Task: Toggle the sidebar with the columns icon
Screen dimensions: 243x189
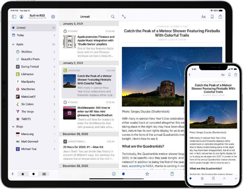Action: coord(14,17)
